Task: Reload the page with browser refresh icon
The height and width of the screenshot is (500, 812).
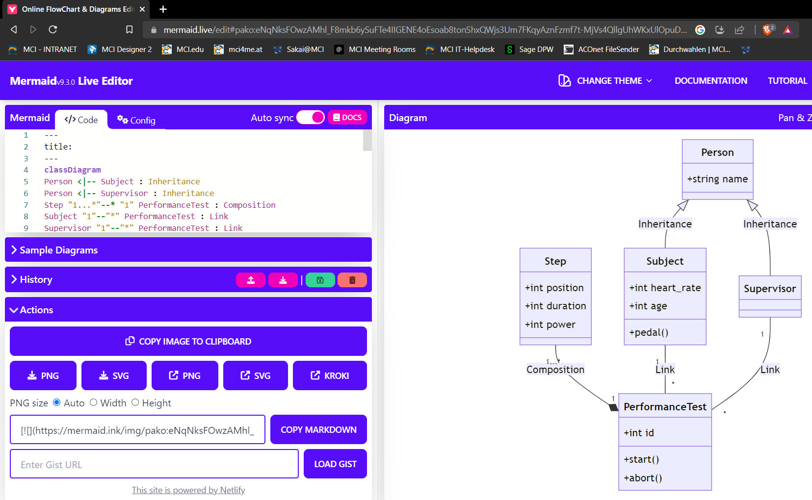Action: 53,29
